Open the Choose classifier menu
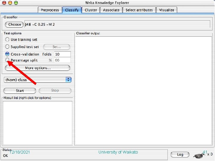 pos(14,24)
